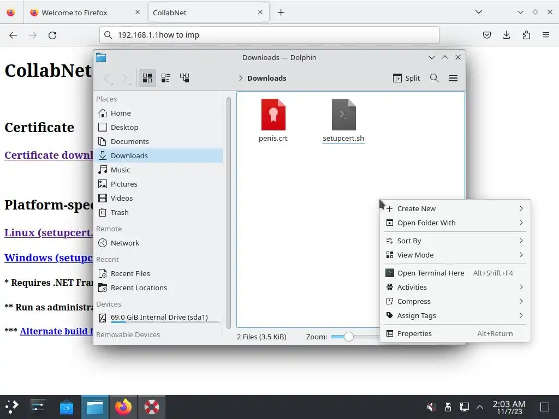
Task: Open Dolphin search tool
Action: (434, 78)
